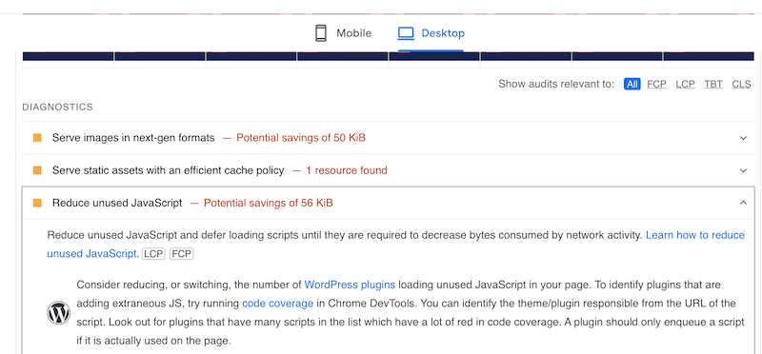Open the WordPress plugins link
Viewport: 762px width, 354px height.
[350, 285]
